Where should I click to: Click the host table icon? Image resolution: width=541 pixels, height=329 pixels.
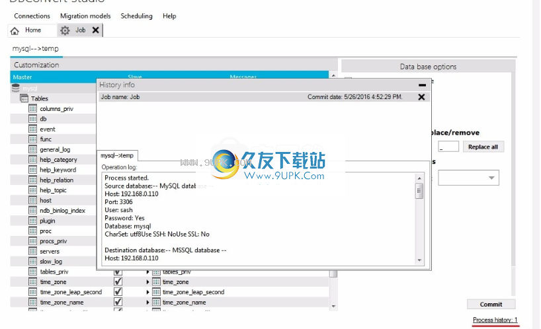(33, 200)
